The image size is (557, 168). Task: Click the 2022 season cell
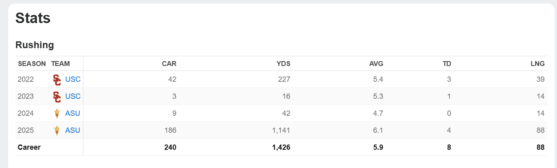(x=26, y=79)
